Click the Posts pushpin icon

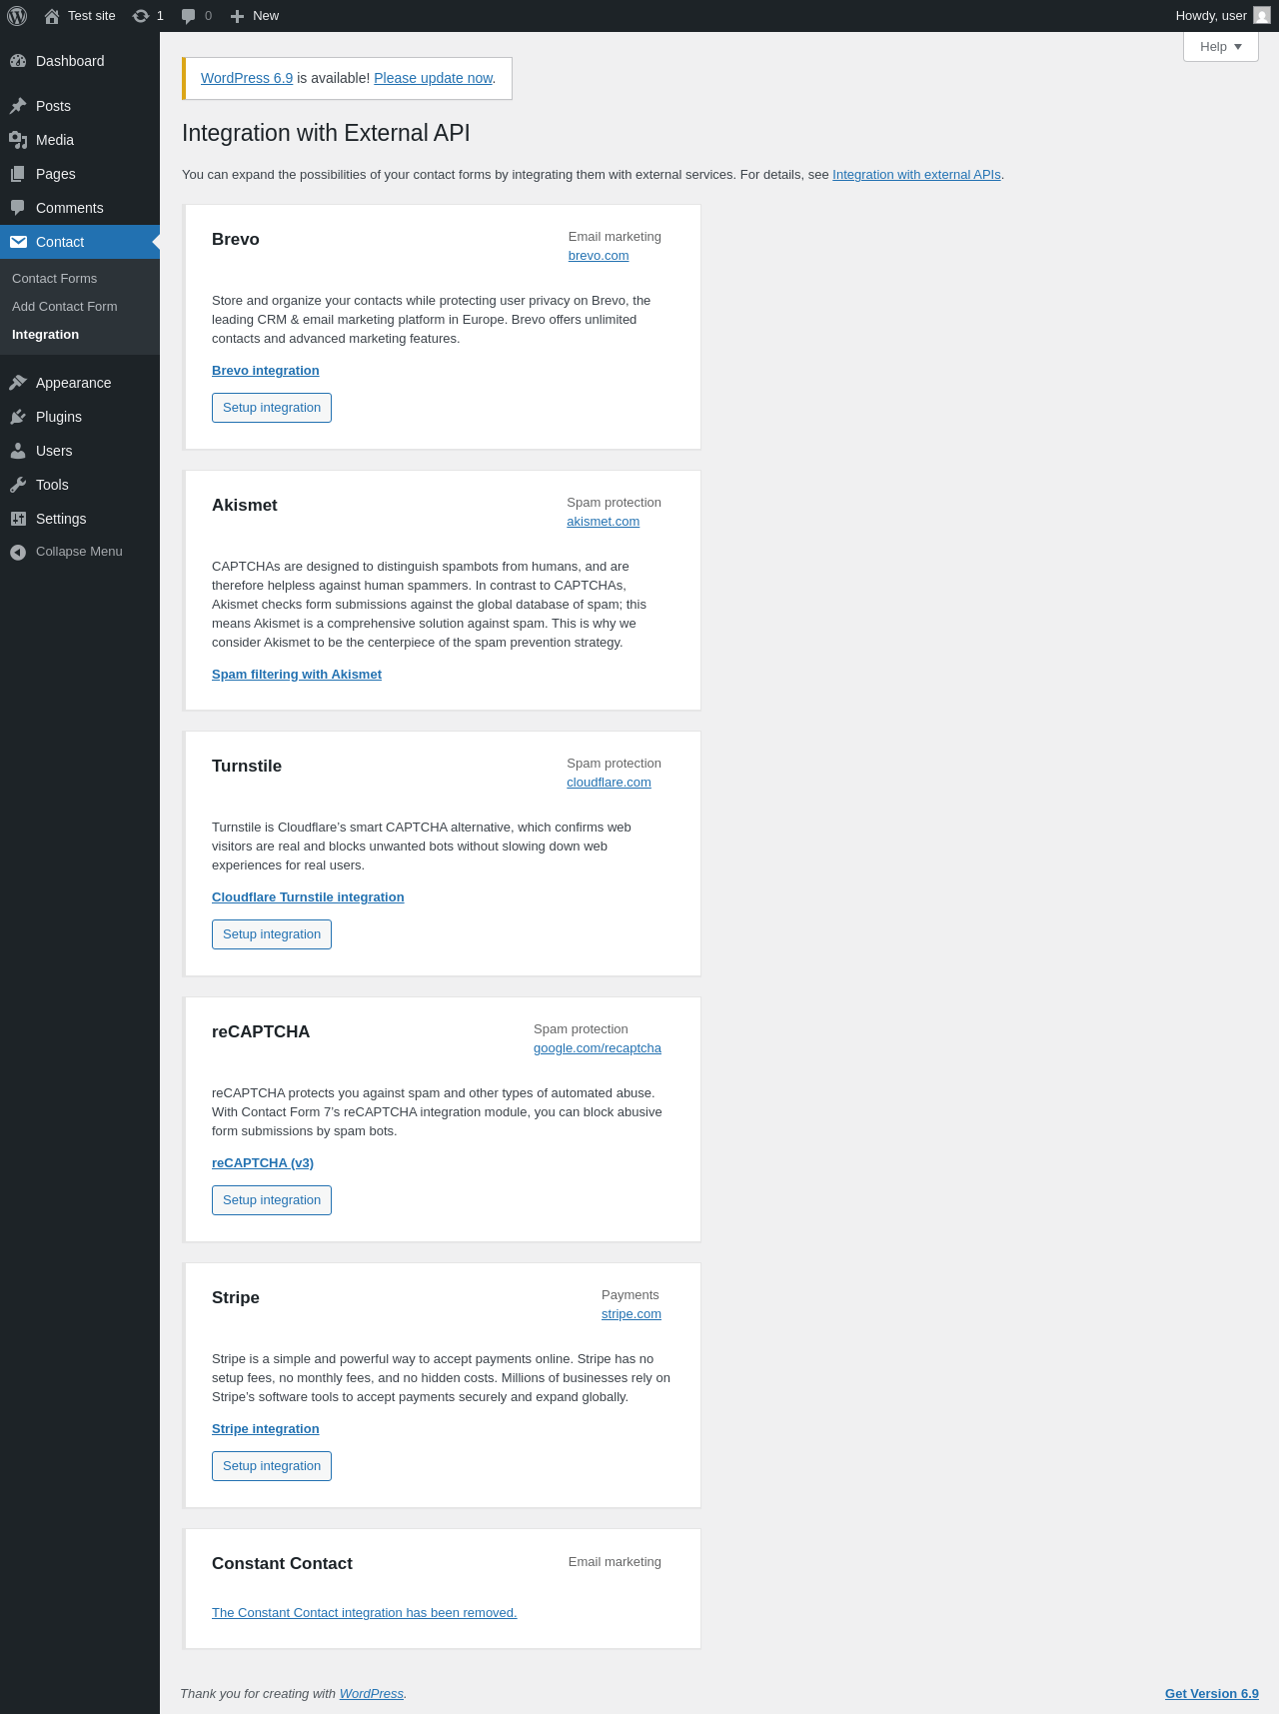coord(18,106)
